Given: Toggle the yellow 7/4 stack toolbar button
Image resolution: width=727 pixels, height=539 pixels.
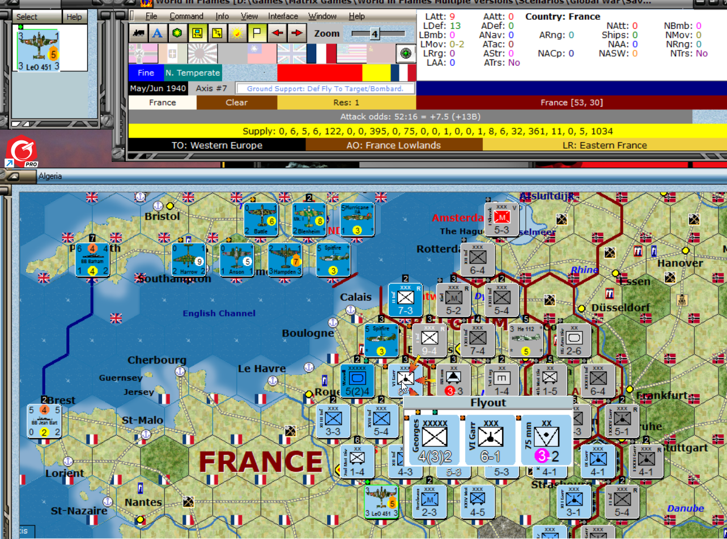Looking at the screenshot, I should [217, 33].
